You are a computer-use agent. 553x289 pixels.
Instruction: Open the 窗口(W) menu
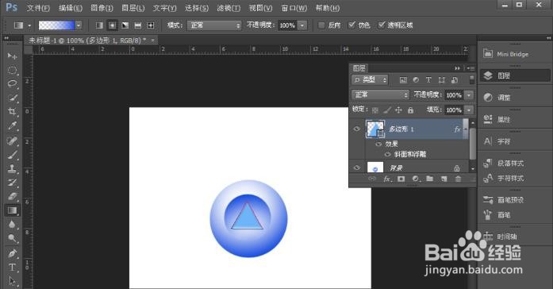pyautogui.click(x=294, y=8)
